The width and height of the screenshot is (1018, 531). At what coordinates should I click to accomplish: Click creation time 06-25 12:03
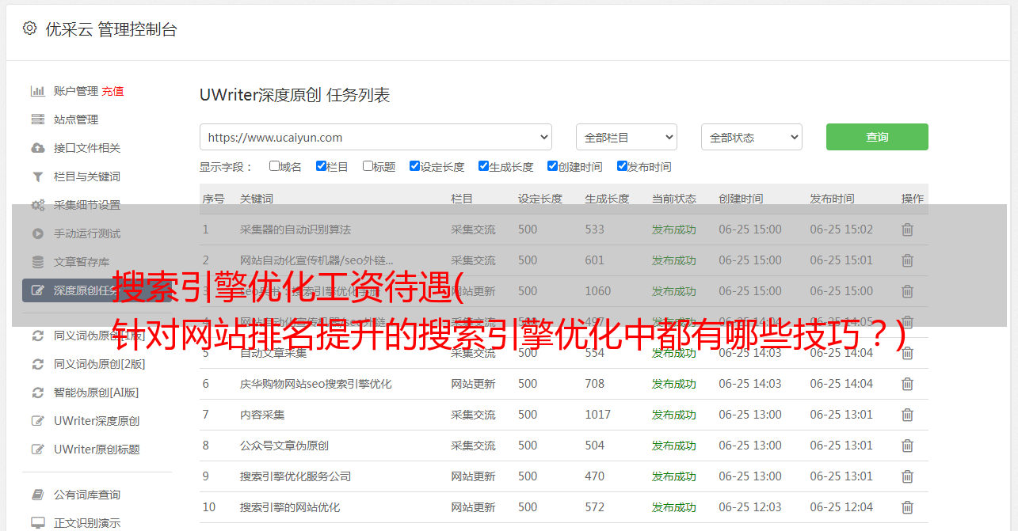click(x=750, y=507)
